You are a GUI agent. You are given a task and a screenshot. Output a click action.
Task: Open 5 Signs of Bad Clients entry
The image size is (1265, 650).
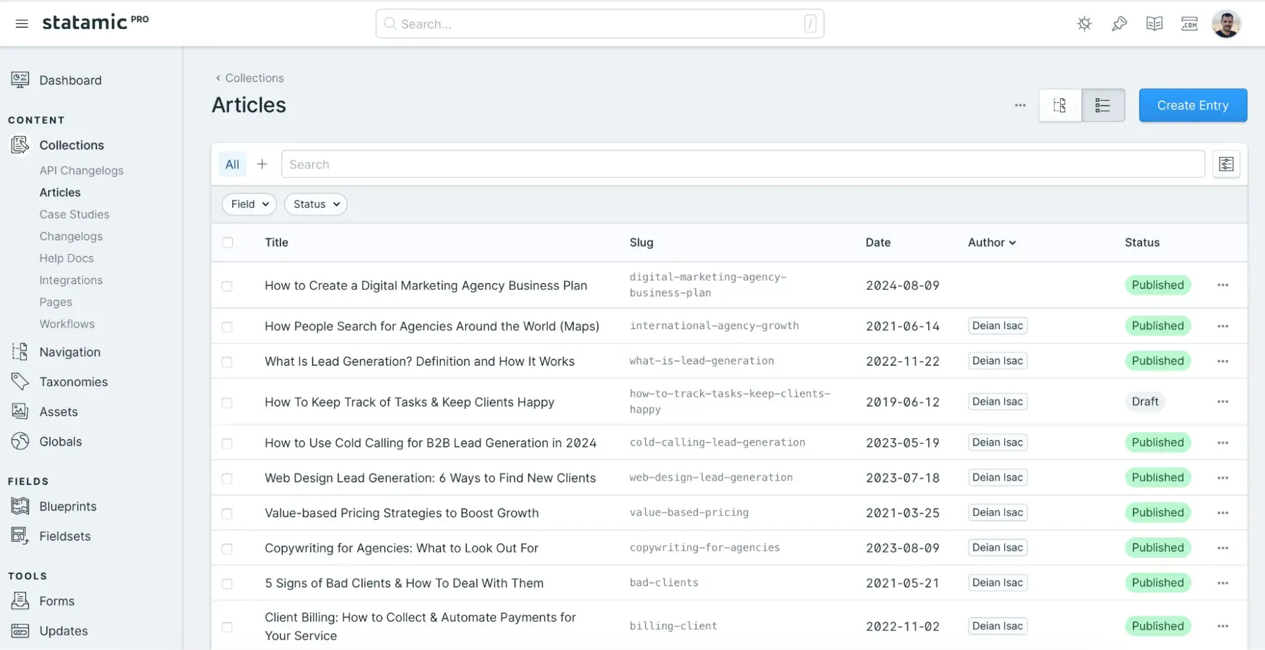coord(404,583)
